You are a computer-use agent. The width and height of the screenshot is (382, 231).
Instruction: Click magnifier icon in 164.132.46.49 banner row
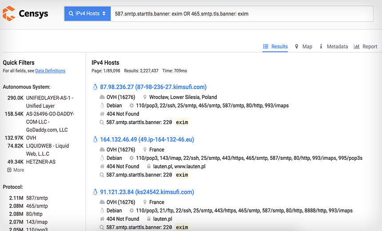102,175
